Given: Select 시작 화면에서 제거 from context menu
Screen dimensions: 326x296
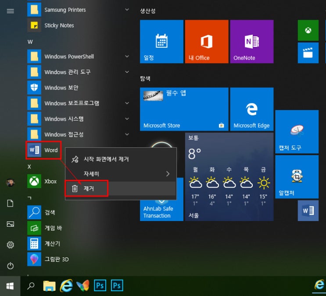Looking at the screenshot, I should [x=121, y=159].
